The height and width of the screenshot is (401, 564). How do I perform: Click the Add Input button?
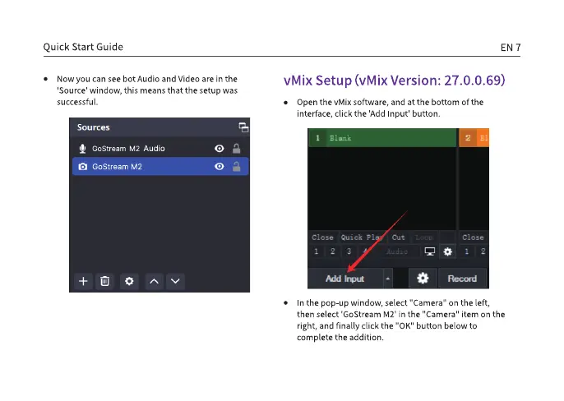(x=345, y=279)
